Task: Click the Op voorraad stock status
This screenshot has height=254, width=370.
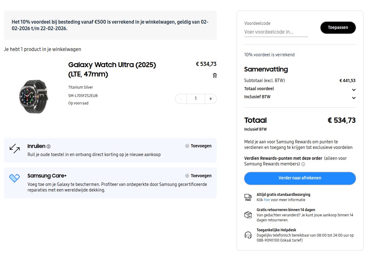Action: [78, 103]
